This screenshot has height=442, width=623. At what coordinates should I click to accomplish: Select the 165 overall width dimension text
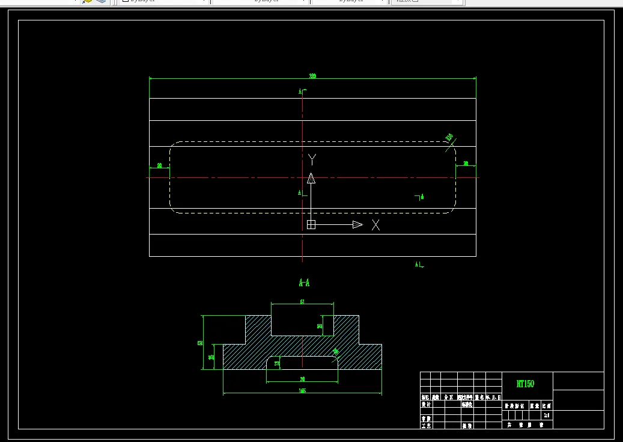(302, 391)
